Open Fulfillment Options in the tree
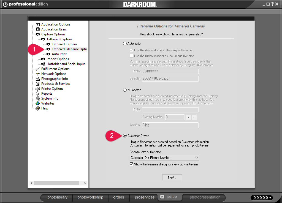 tap(55, 69)
